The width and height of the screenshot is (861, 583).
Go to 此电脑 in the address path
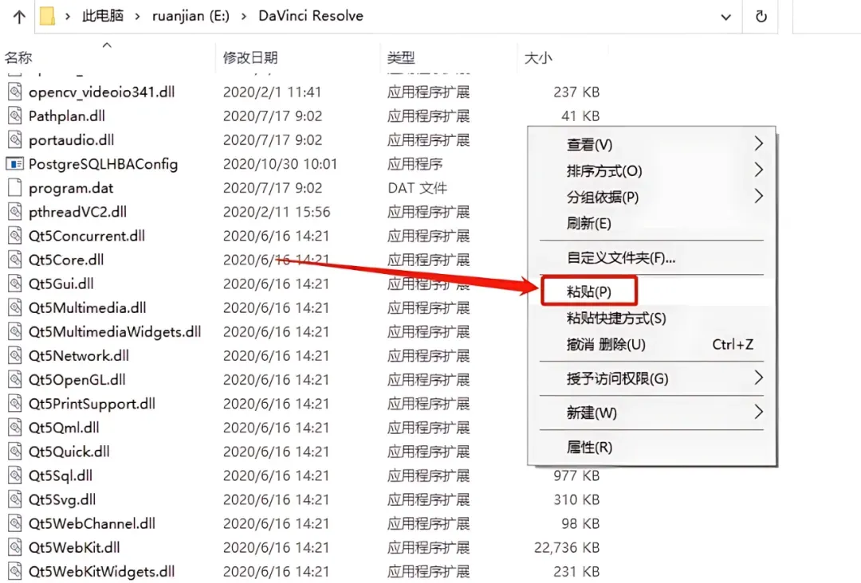point(103,16)
